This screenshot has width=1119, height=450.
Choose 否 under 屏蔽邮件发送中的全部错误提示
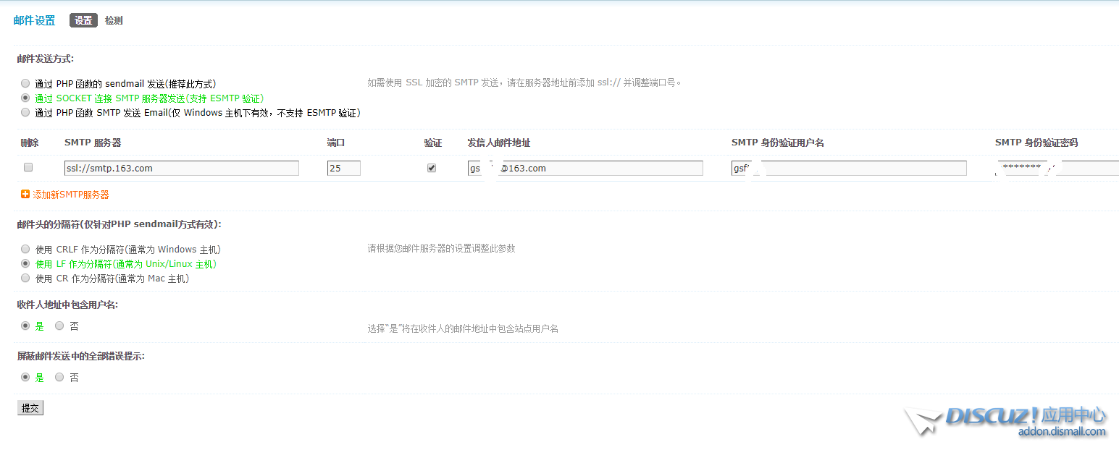click(x=59, y=377)
